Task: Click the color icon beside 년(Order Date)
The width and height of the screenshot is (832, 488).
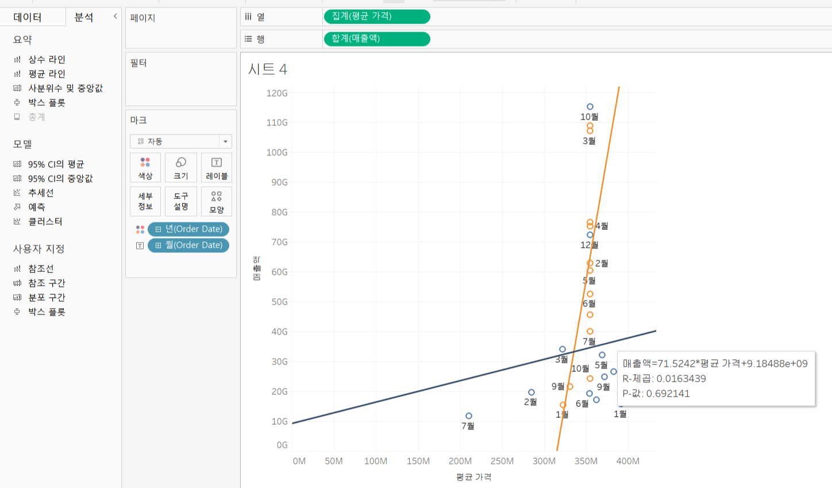Action: [140, 229]
